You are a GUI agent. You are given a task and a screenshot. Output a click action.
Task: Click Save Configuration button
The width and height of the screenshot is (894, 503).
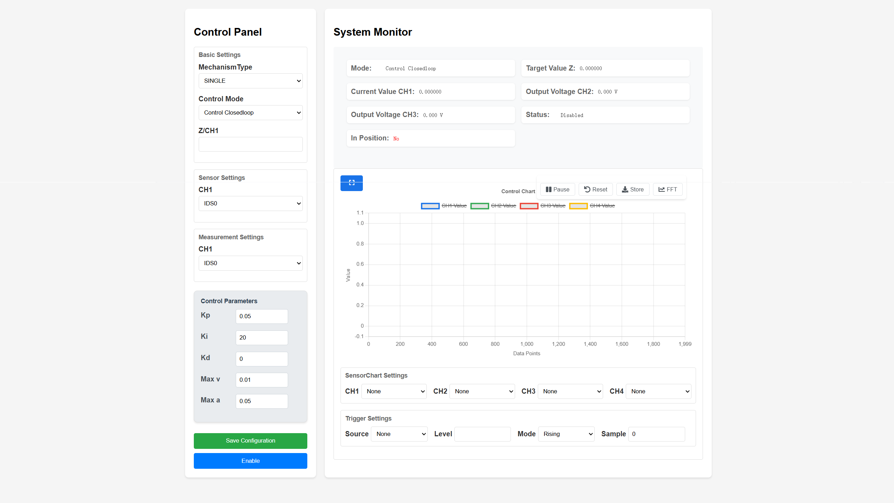(x=250, y=441)
